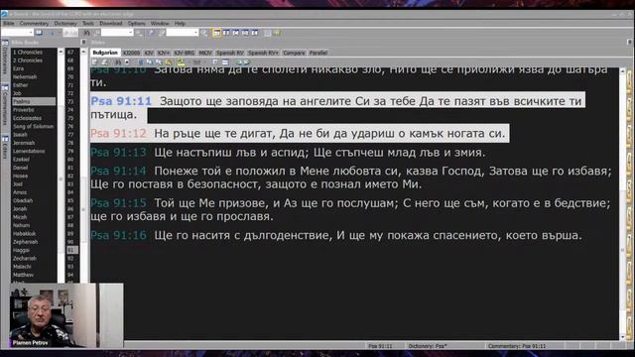Click the binoculars icon in Bible pane toolbar
This screenshot has height=357, width=635.
(118, 62)
